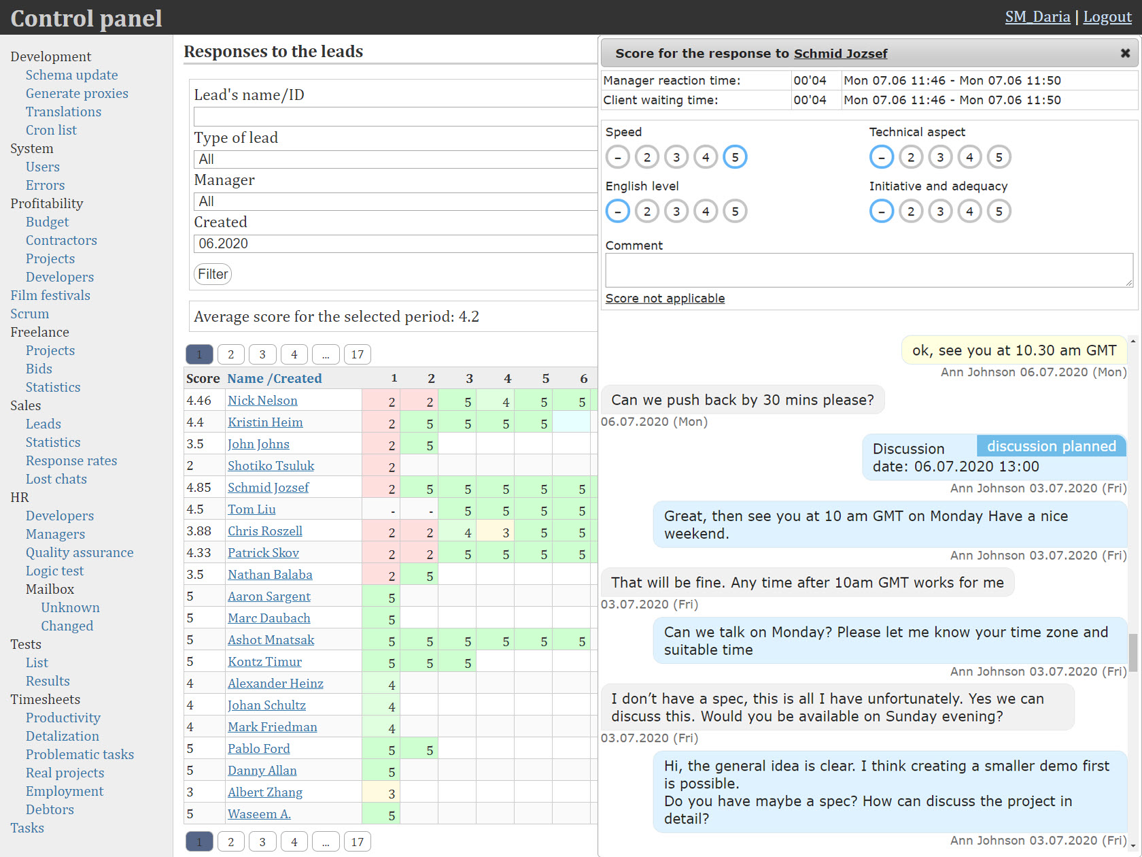
Task: Close the score popup with X icon
Action: pyautogui.click(x=1125, y=53)
